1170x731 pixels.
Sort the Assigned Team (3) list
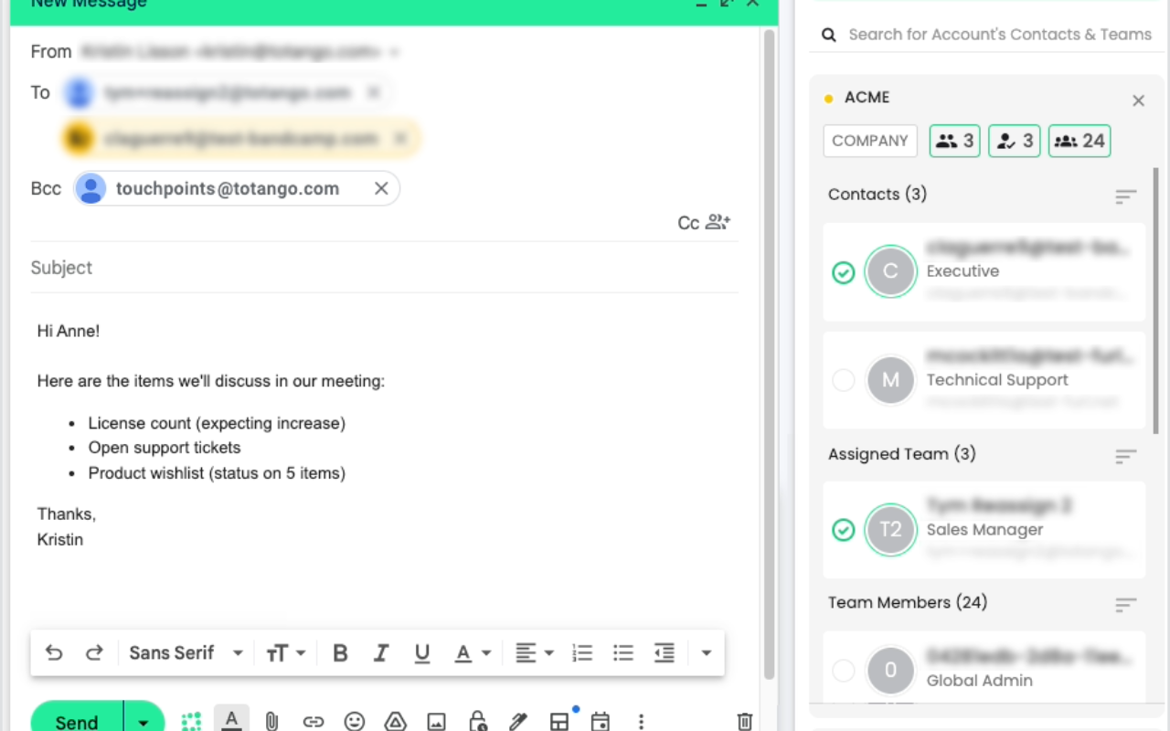1125,456
